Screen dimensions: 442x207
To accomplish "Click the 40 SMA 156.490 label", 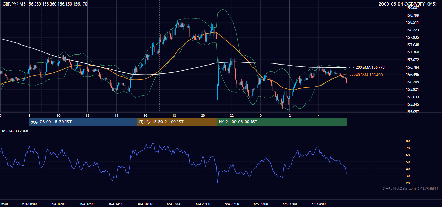I will 366,75.
